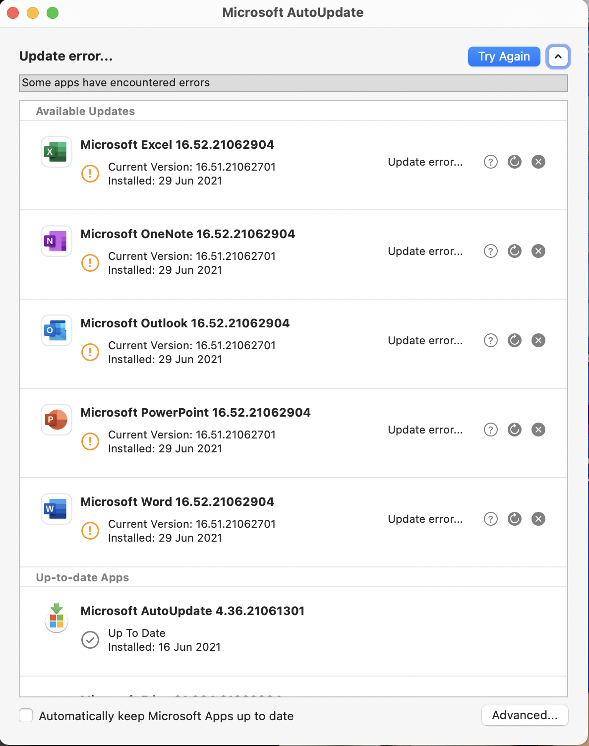Click Excel's Update error... status text

click(425, 162)
